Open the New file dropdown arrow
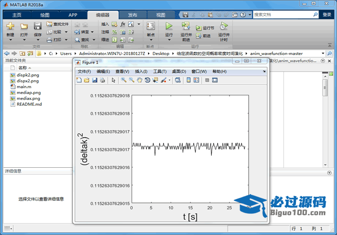 coord(10,40)
